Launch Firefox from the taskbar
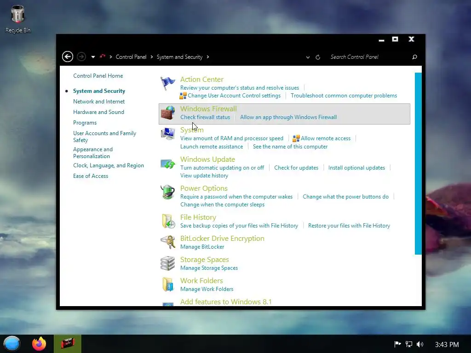Image resolution: width=471 pixels, height=353 pixels. click(39, 344)
